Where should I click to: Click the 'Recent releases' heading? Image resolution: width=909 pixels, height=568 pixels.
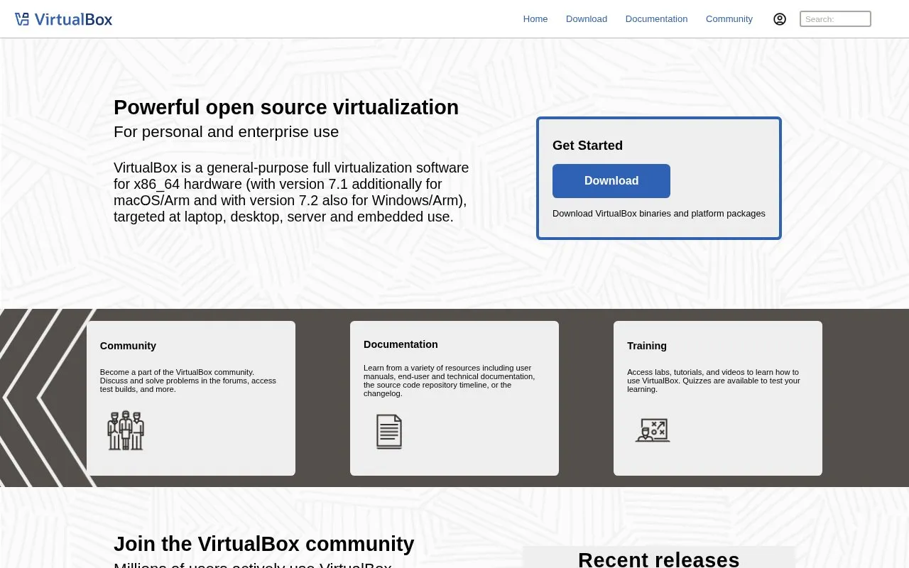659,559
